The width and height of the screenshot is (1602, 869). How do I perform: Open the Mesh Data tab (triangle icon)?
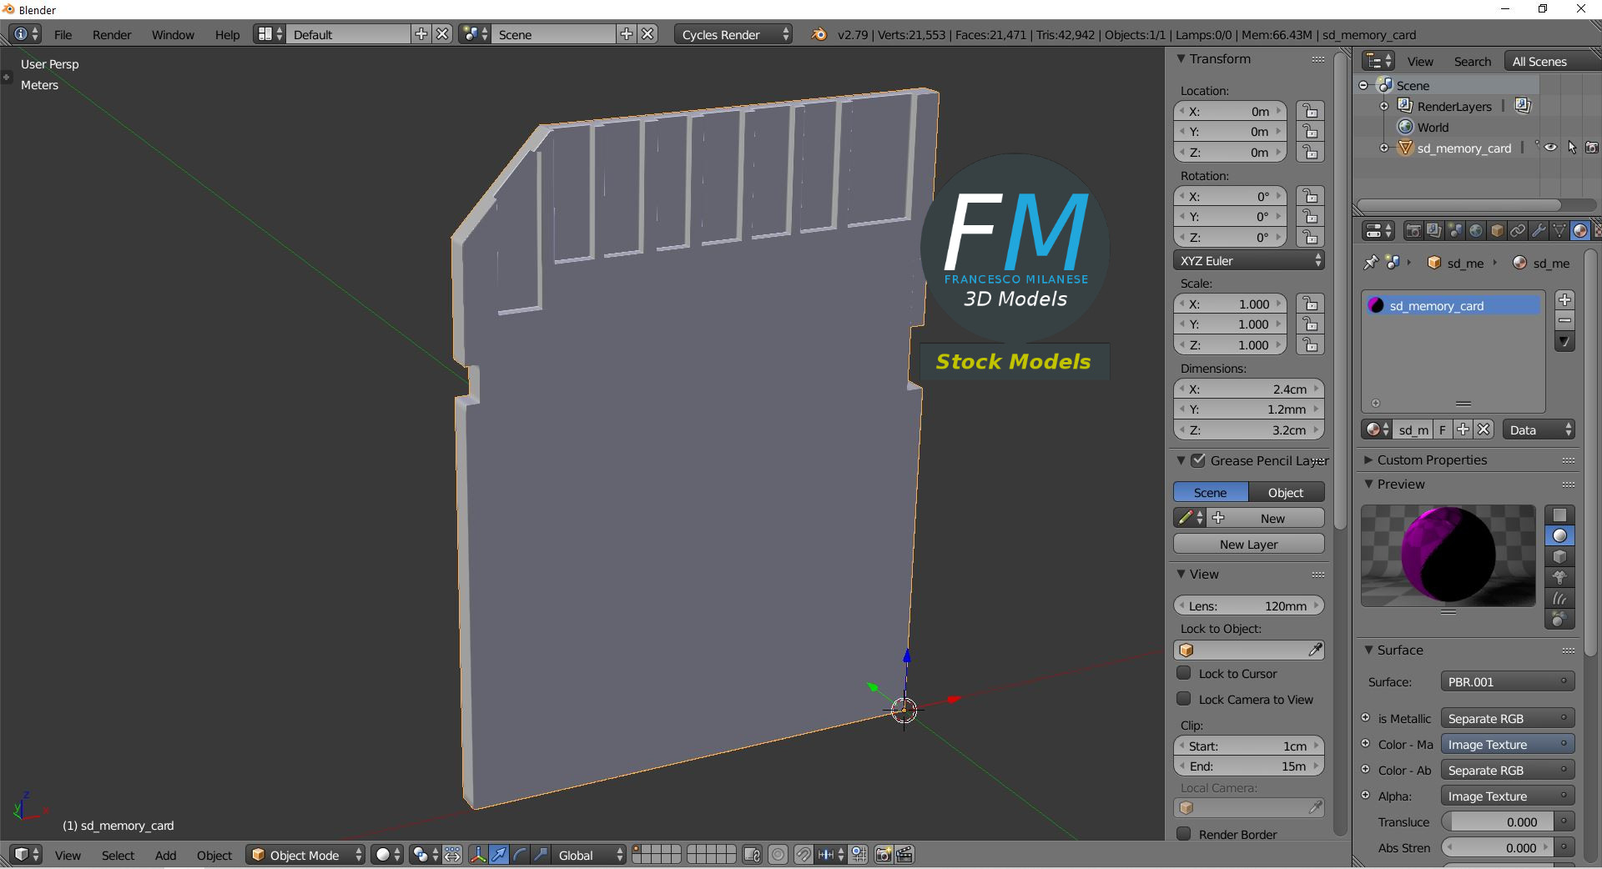point(1559,231)
